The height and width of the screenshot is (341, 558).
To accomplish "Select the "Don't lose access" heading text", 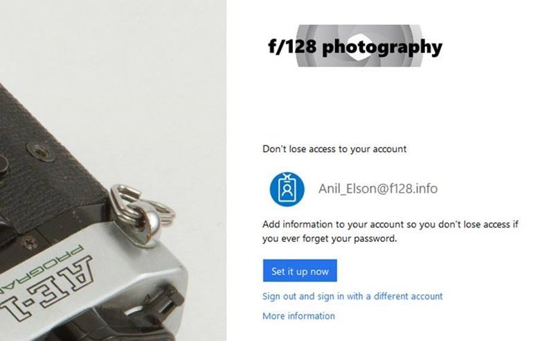I will 334,149.
